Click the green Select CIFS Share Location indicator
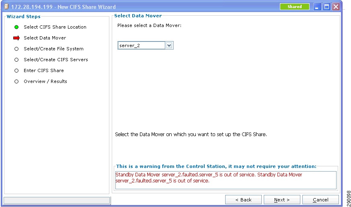Viewport: 351px width, 207px height. click(x=16, y=27)
